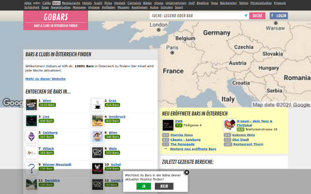This screenshot has height=194, width=311.
Task: Click the G'spusi heart logo thumbnail
Action: [x=230, y=125]
